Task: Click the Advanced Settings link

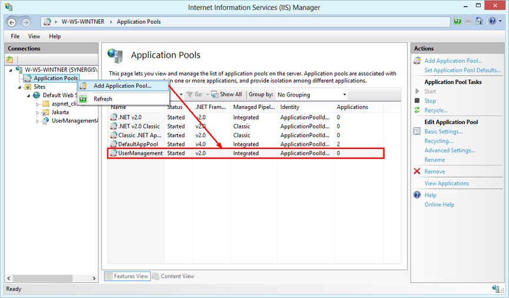Action: [449, 150]
